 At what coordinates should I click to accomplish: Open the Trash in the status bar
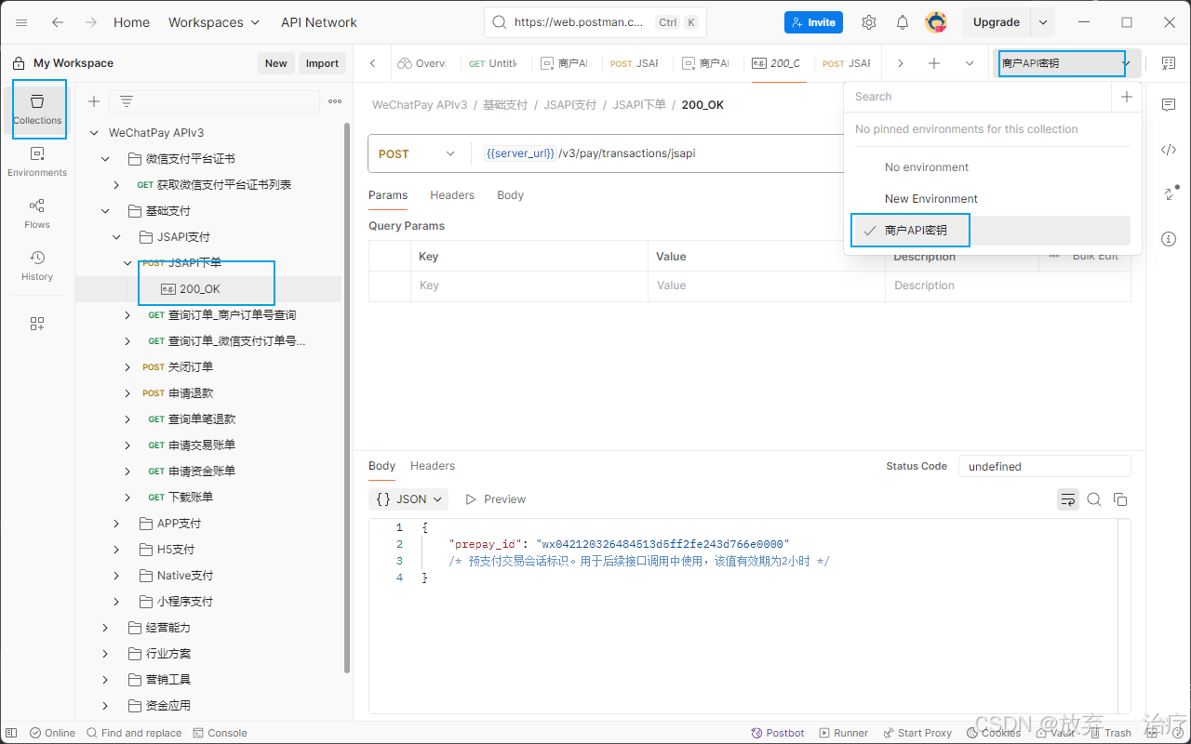tap(1111, 733)
